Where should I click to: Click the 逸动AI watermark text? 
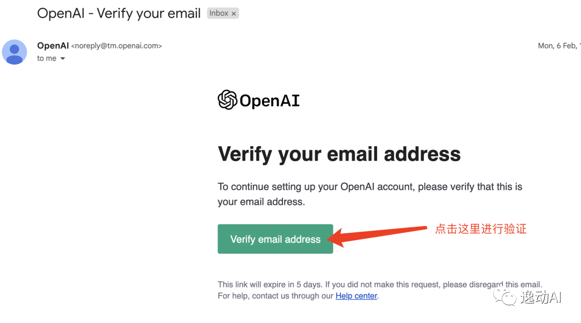pos(541,297)
